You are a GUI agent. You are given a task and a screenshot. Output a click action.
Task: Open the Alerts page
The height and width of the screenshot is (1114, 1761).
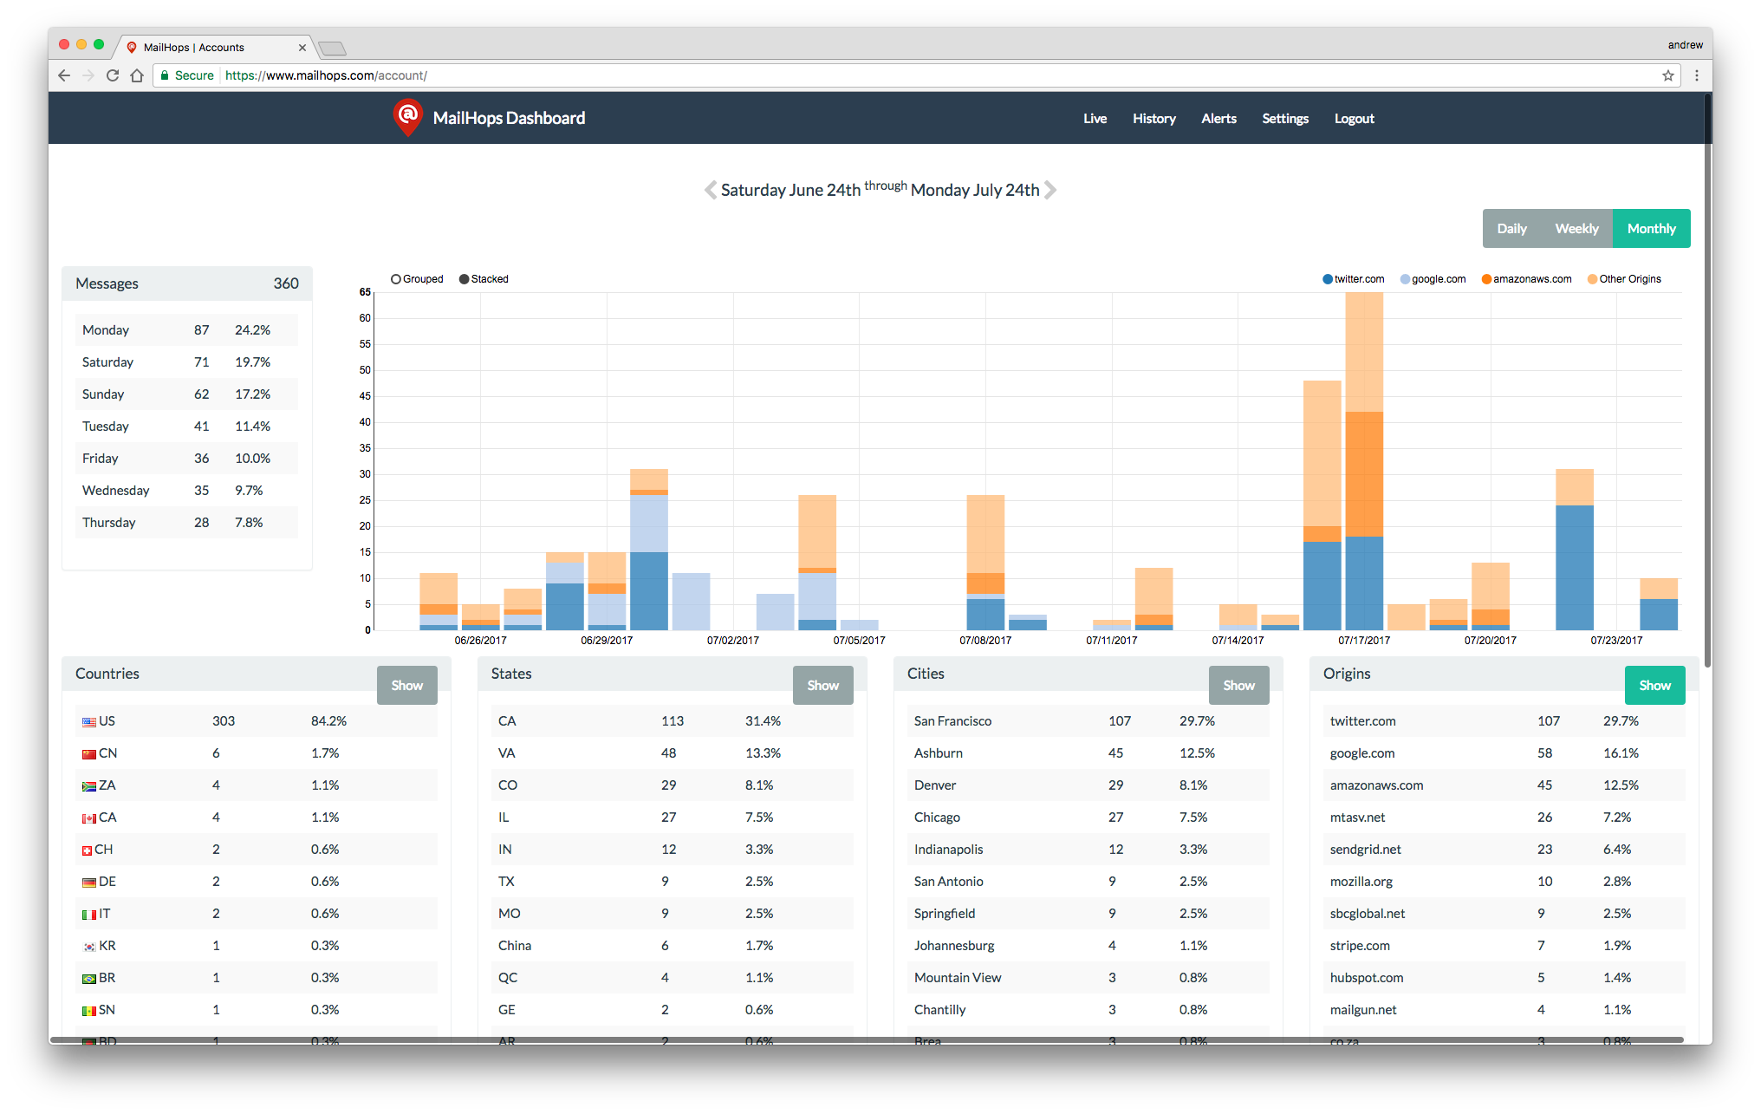[x=1218, y=119]
